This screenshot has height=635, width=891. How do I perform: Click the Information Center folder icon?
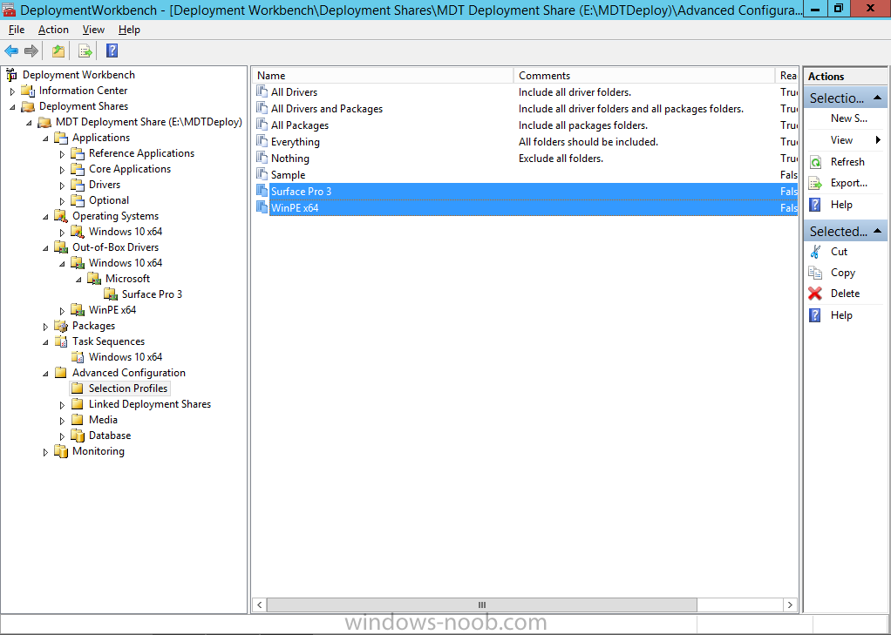tap(28, 91)
